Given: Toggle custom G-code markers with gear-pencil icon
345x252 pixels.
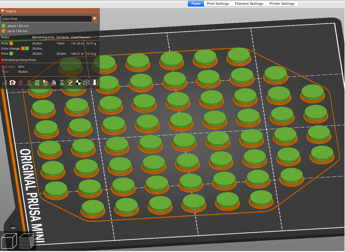Looking at the screenshot, I should 70,83.
